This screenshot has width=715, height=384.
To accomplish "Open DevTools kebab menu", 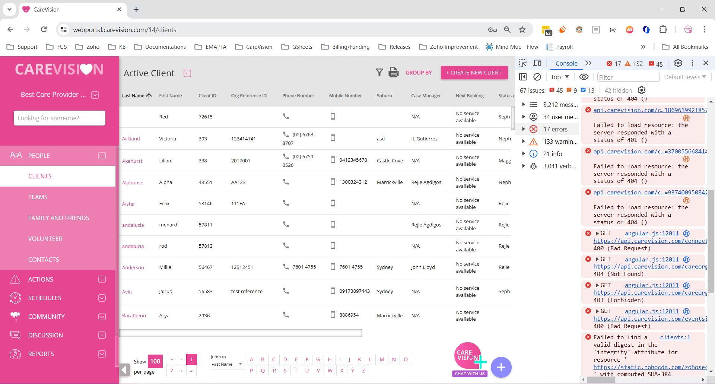I will tap(692, 63).
